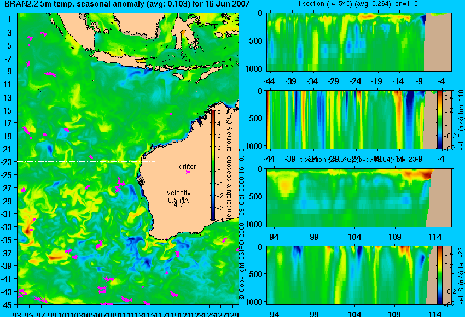Click the -45 latitude tick on the map

[x=7, y=305]
